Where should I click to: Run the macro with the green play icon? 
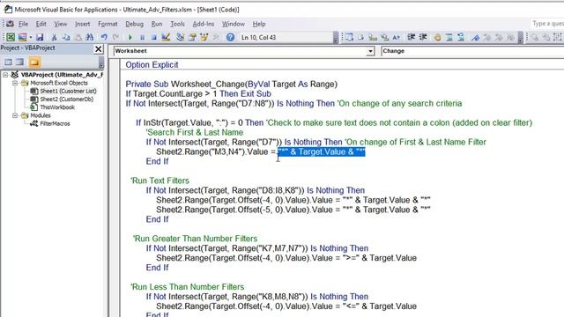click(130, 37)
